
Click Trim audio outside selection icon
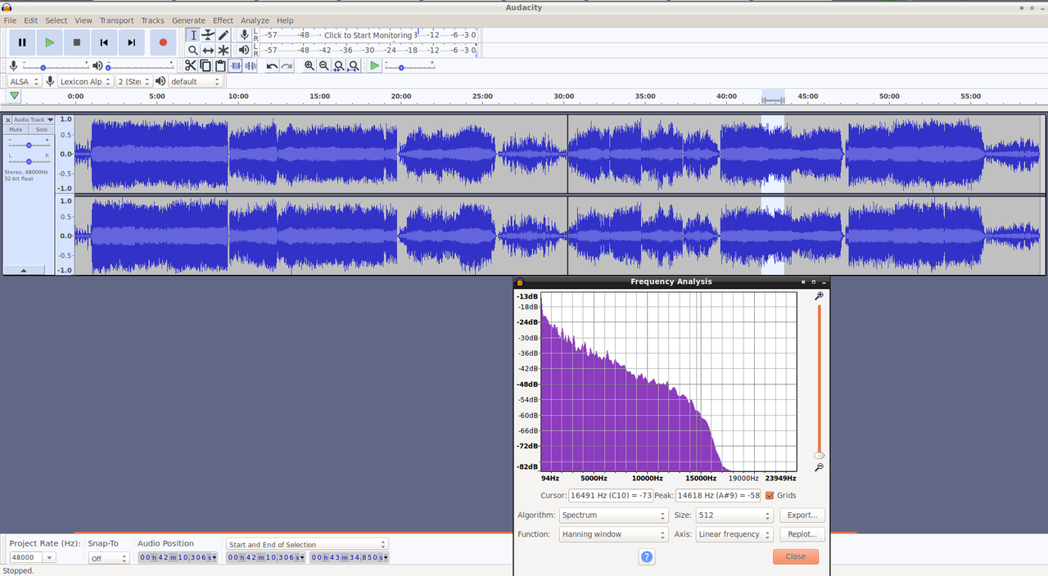tap(236, 65)
